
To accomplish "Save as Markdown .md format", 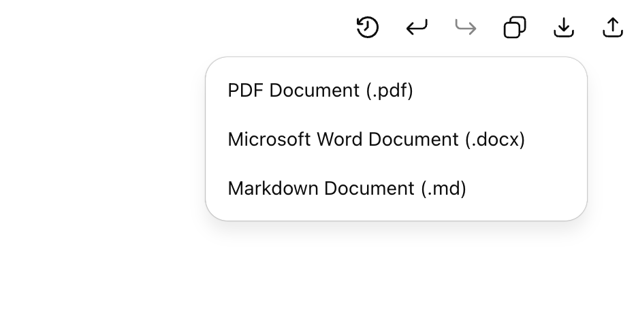I will click(396, 188).
